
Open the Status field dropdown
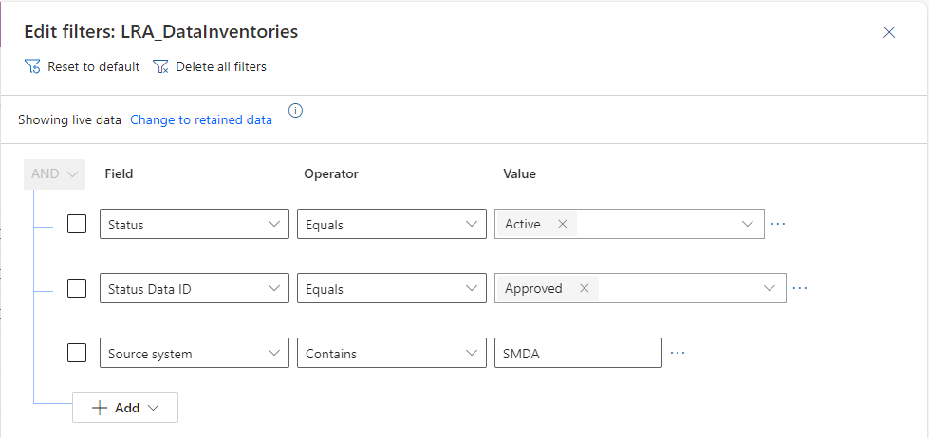coord(195,224)
